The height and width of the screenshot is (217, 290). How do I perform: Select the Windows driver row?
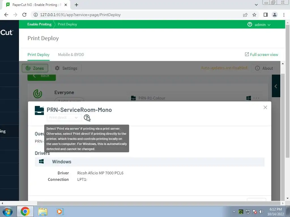(150, 162)
